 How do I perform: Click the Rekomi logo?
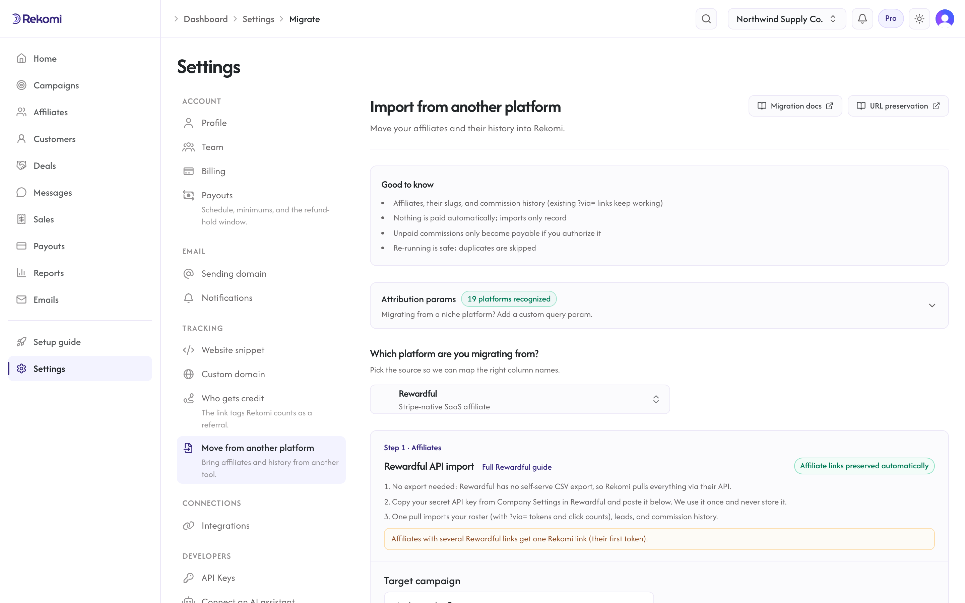[x=37, y=19]
